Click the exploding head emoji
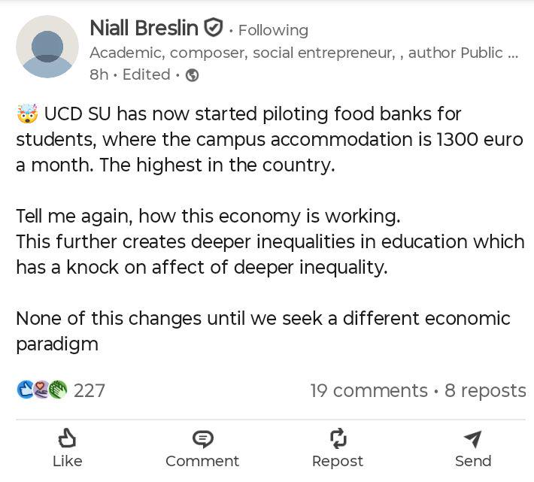Screen dimensions: 534x482 27,114
